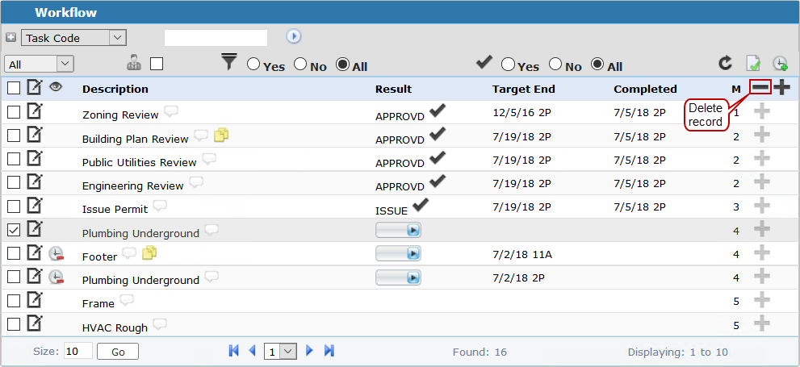800x367 pixels.
Task: Click the search text field
Action: (x=216, y=37)
